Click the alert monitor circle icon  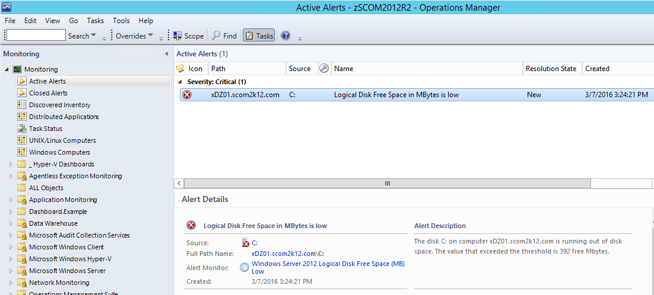coord(245,268)
